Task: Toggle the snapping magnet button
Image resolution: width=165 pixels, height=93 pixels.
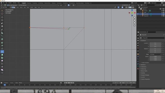Action: [x=69, y=5]
